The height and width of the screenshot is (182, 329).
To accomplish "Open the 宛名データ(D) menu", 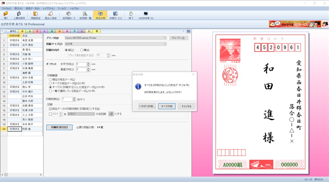I will [33, 9].
